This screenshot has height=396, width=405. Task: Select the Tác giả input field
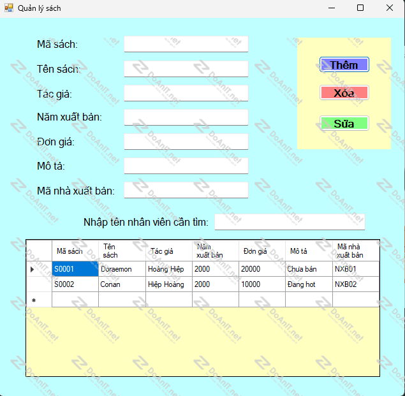(x=186, y=94)
